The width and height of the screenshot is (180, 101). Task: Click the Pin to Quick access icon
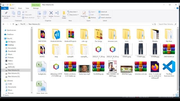click(6, 15)
